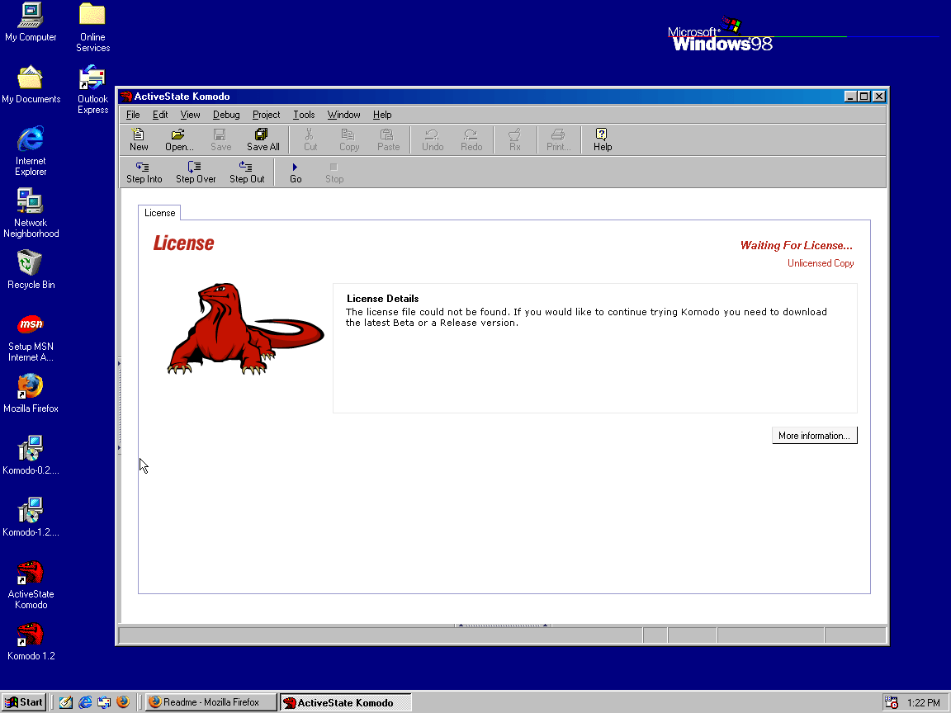Open the Window menu
This screenshot has height=713, width=951.
click(344, 115)
